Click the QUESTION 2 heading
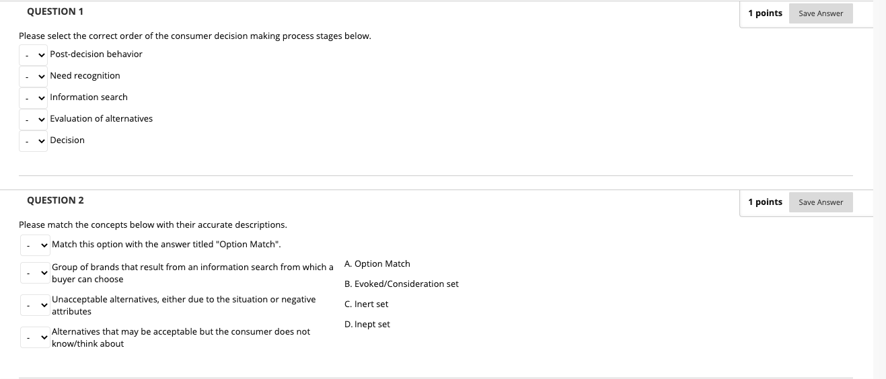The image size is (886, 379). tap(55, 200)
